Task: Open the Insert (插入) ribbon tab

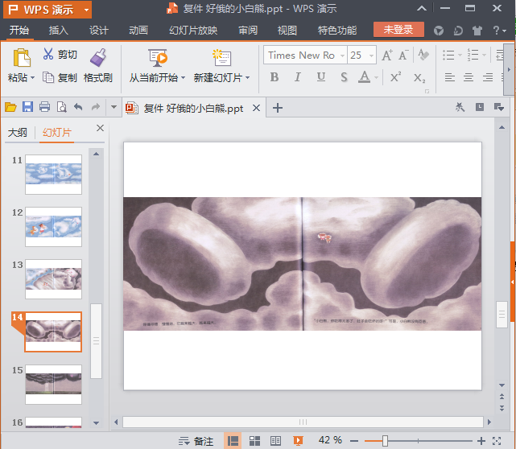Action: [x=59, y=31]
